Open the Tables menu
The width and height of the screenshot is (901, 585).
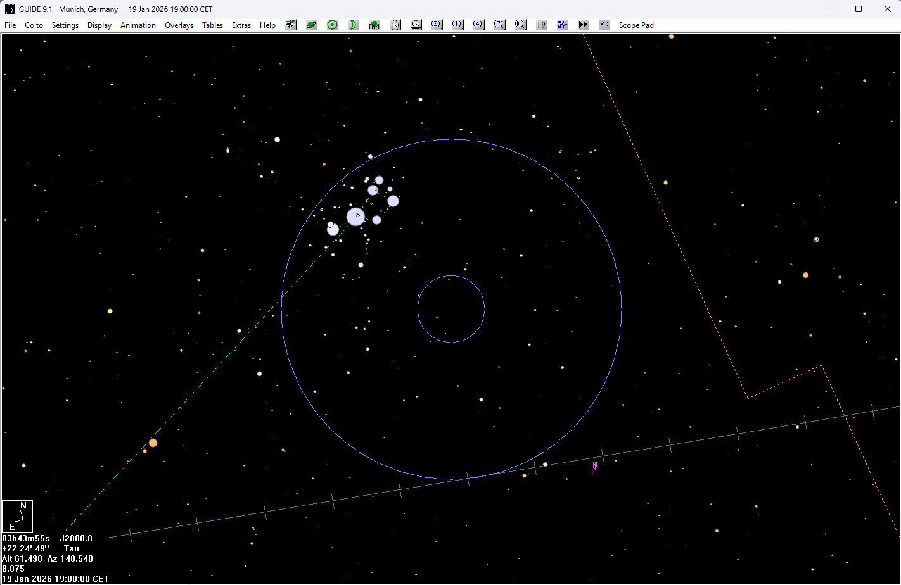tap(212, 25)
